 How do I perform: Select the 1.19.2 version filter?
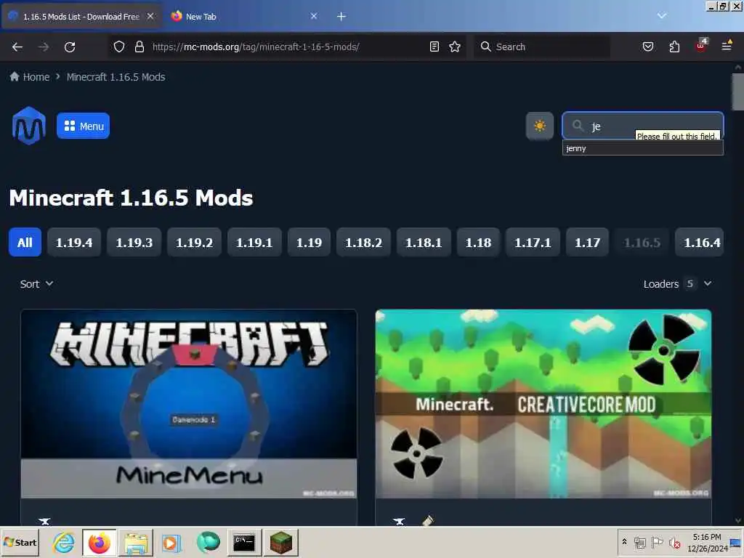(194, 243)
